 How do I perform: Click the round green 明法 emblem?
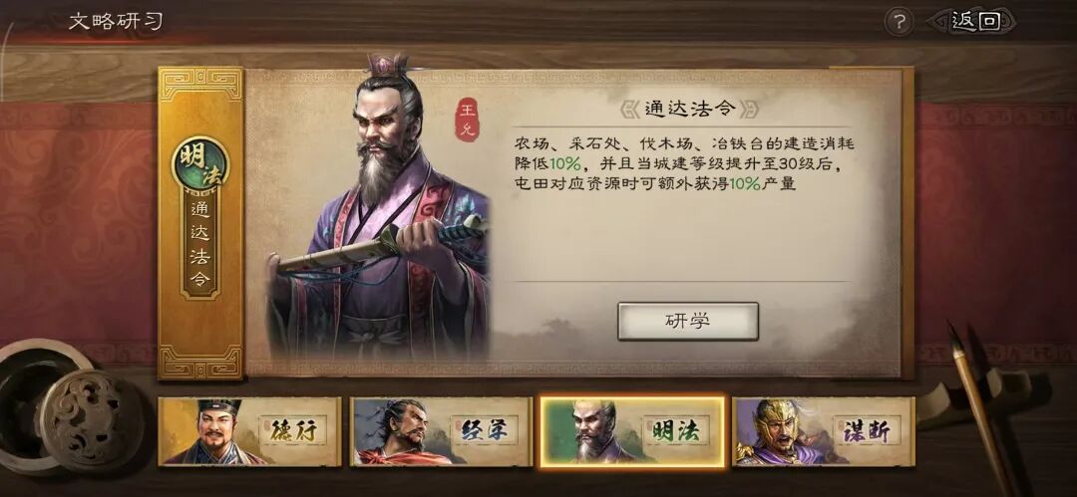[199, 164]
